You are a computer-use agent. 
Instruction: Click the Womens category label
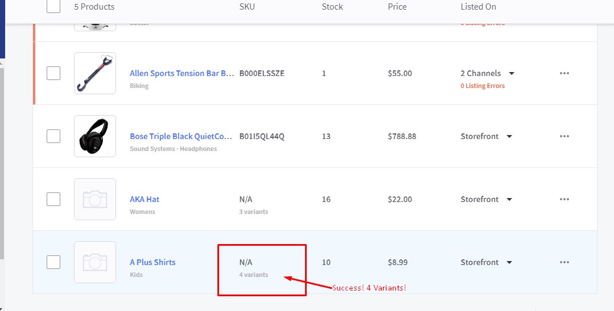point(142,211)
